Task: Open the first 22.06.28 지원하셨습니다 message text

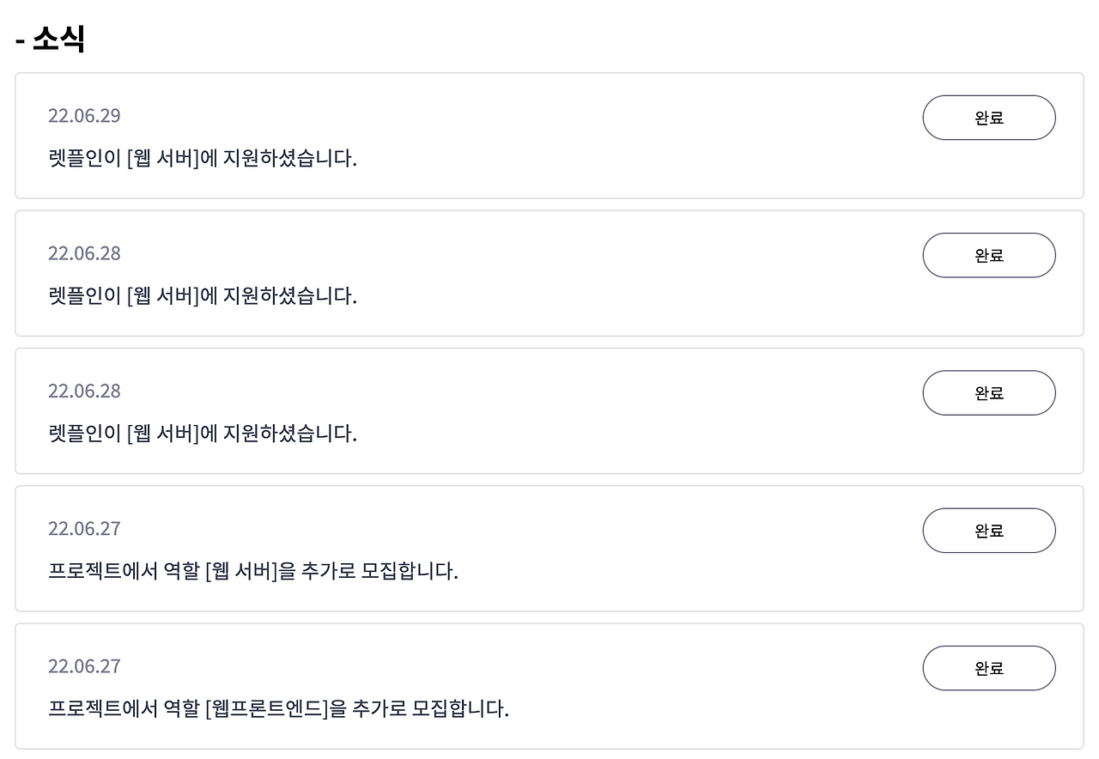Action: click(203, 296)
